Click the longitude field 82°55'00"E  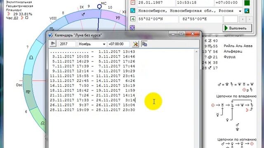(x=201, y=19)
